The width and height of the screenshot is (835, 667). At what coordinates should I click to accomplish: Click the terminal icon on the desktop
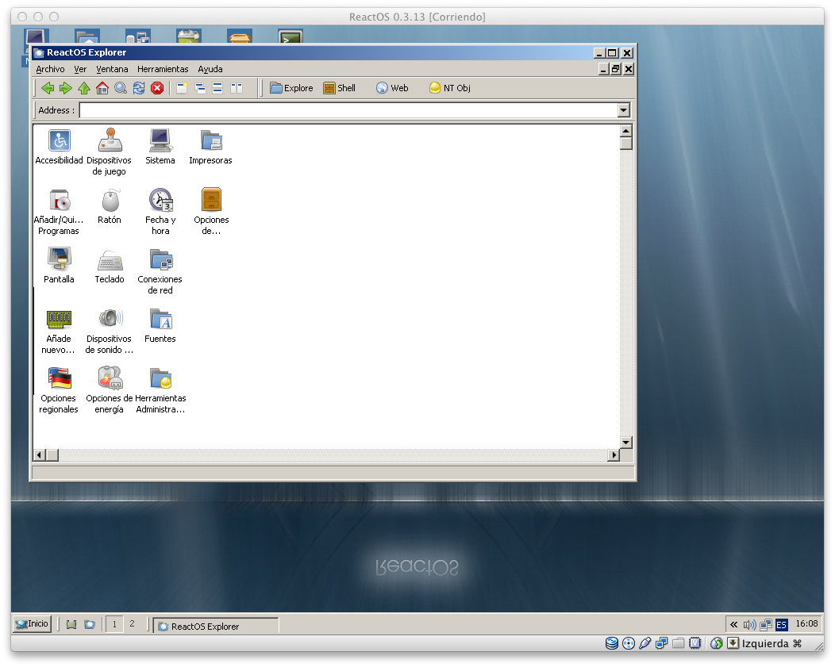(x=291, y=37)
